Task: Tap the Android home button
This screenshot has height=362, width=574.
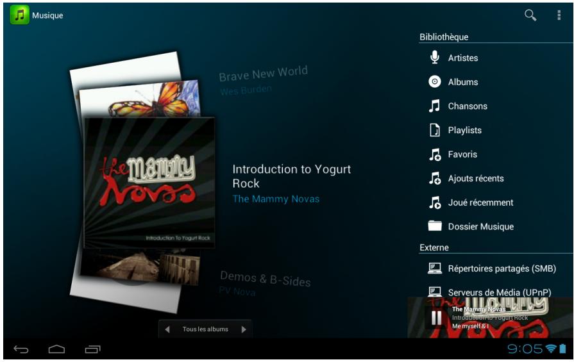Action: coord(56,349)
